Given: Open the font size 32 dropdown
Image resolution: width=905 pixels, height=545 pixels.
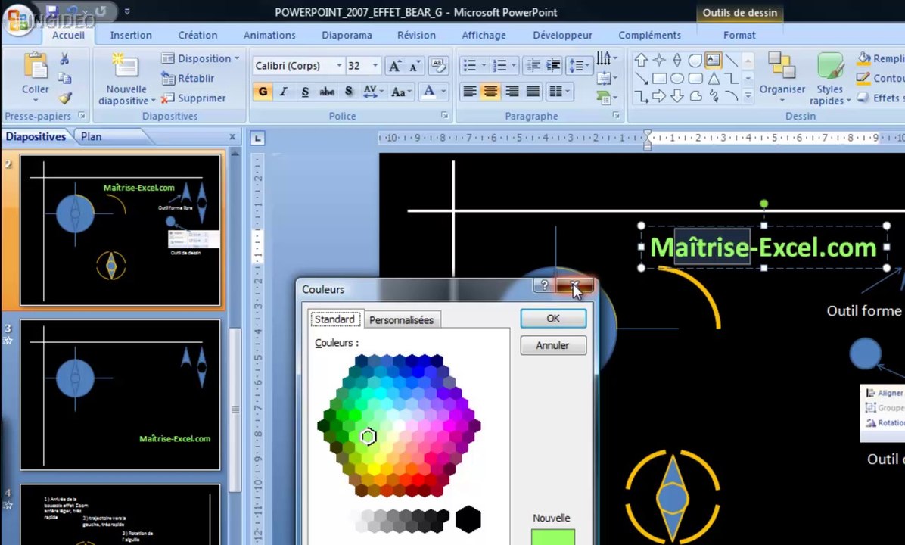Looking at the screenshot, I should (x=375, y=66).
